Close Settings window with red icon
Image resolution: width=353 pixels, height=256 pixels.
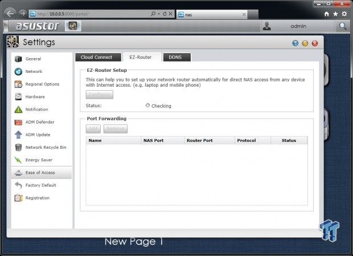click(x=315, y=43)
